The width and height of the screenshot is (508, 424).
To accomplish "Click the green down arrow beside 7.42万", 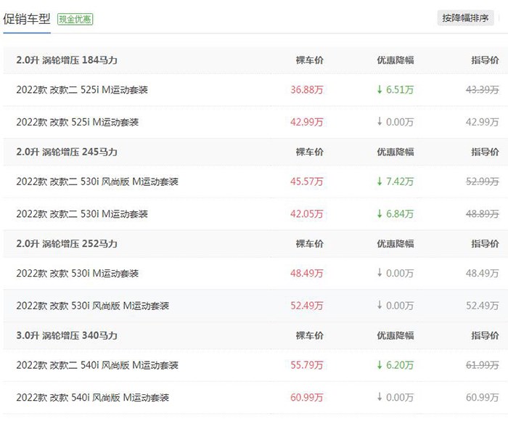I will pyautogui.click(x=380, y=182).
